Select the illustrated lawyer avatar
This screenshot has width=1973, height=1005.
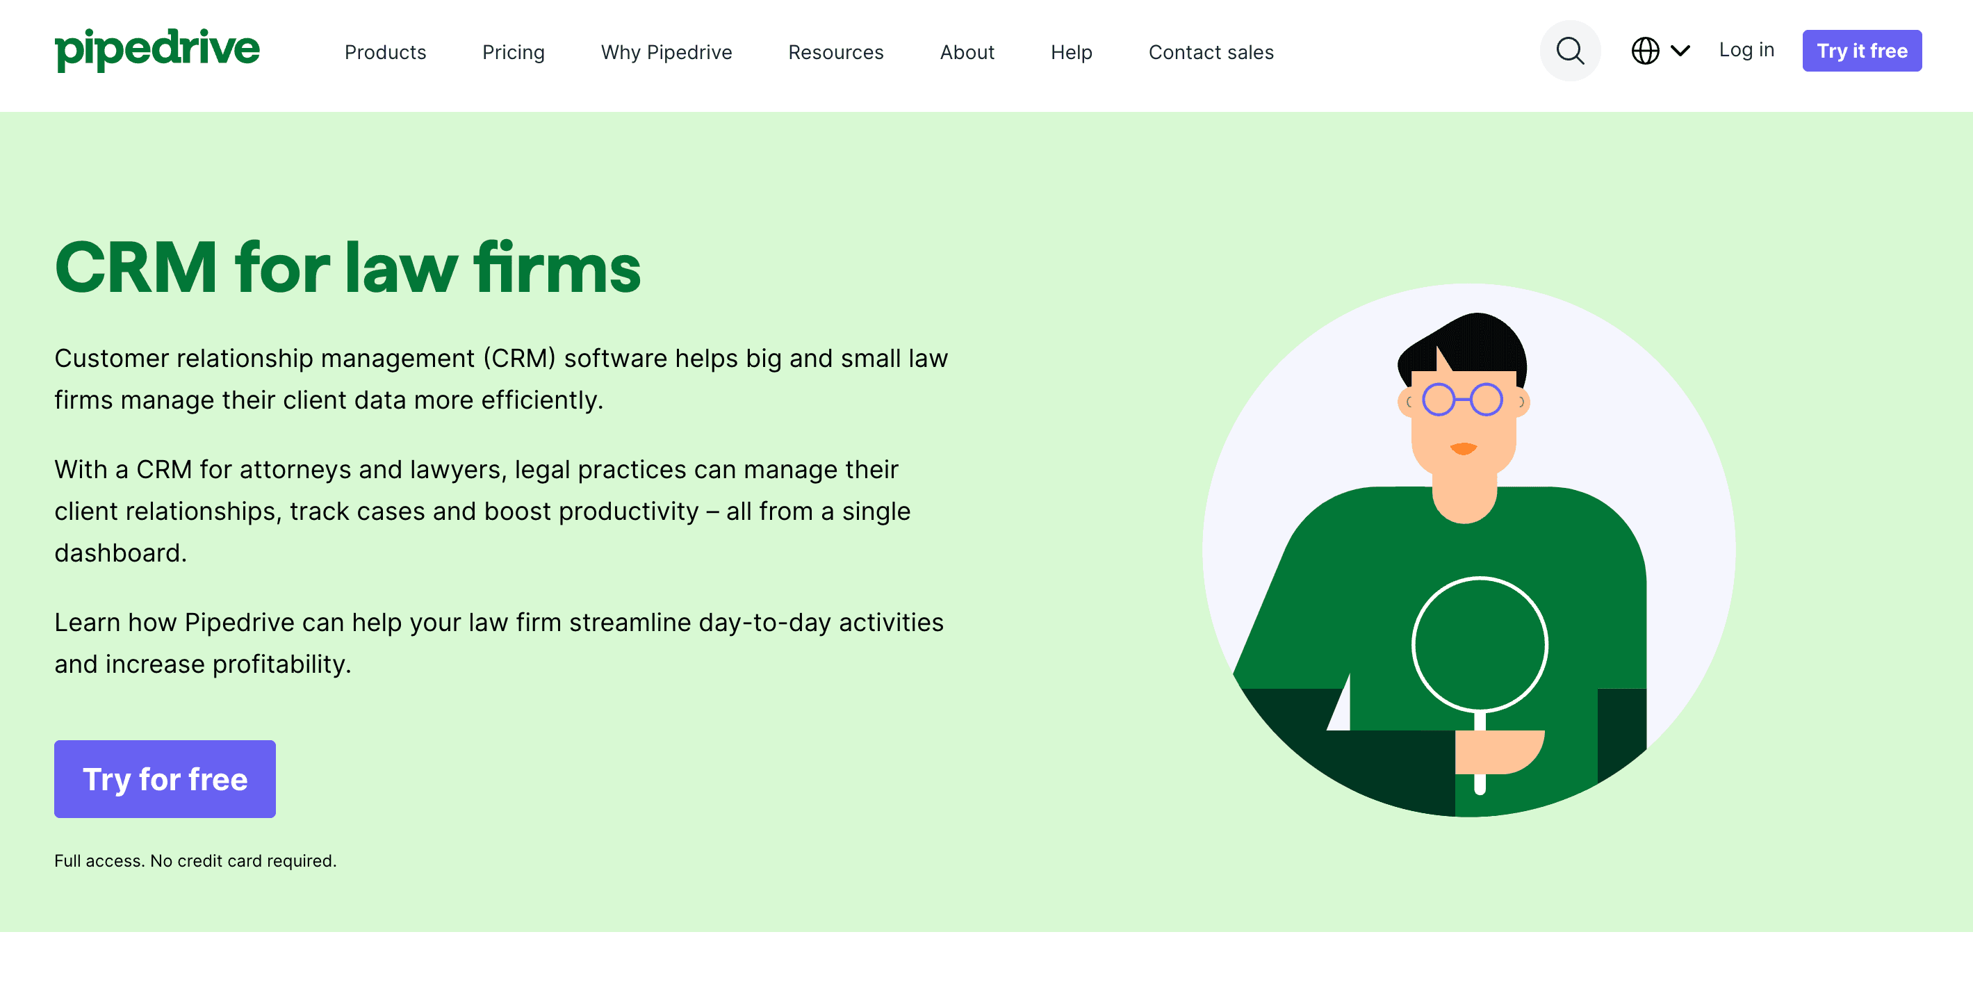pos(1473,551)
